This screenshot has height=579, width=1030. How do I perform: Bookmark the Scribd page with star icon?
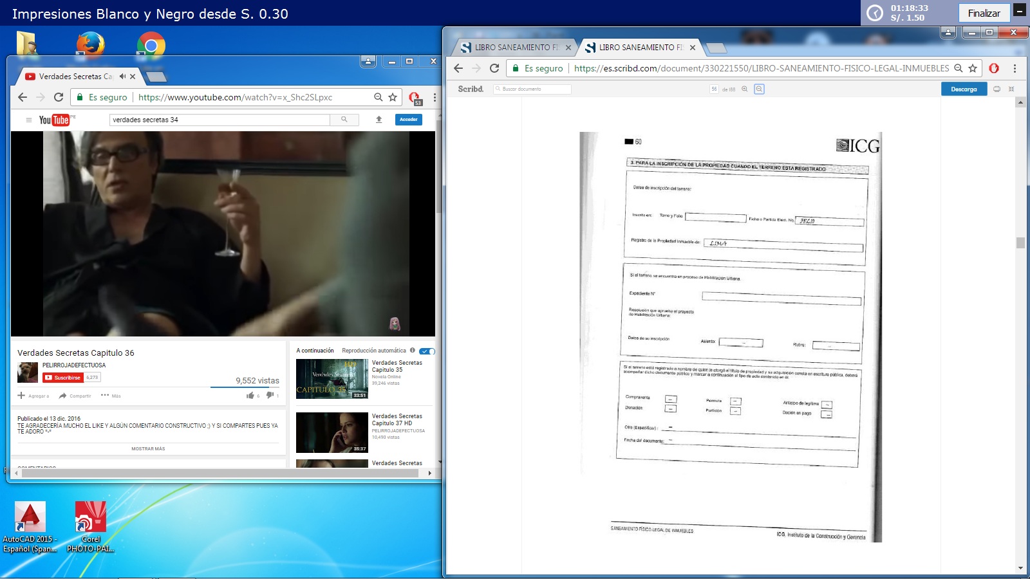pos(973,68)
